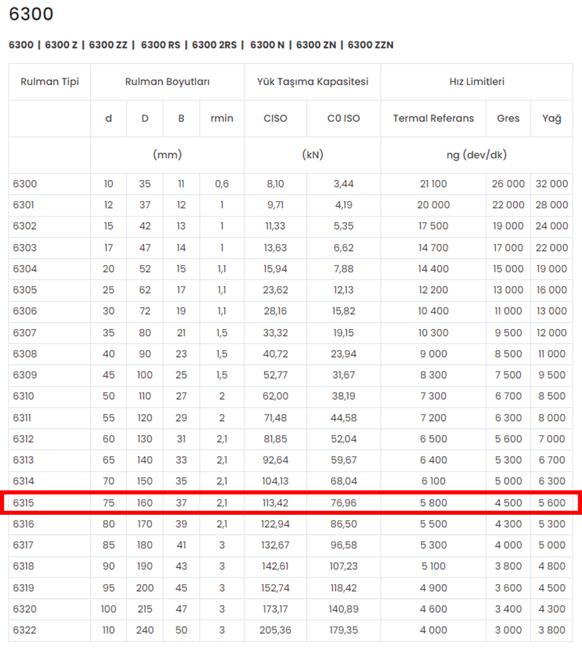
Task: Click the large 6300 page title
Action: (31, 14)
